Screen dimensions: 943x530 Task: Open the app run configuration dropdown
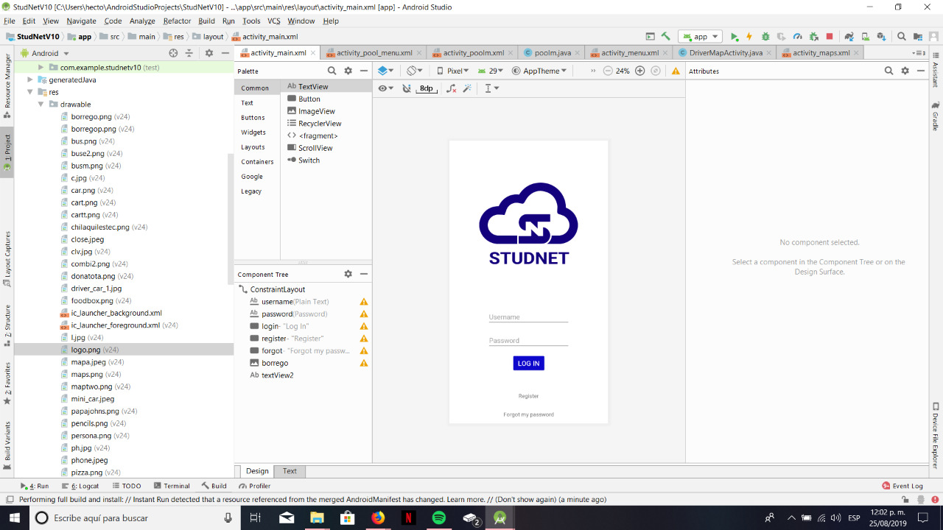click(x=700, y=36)
